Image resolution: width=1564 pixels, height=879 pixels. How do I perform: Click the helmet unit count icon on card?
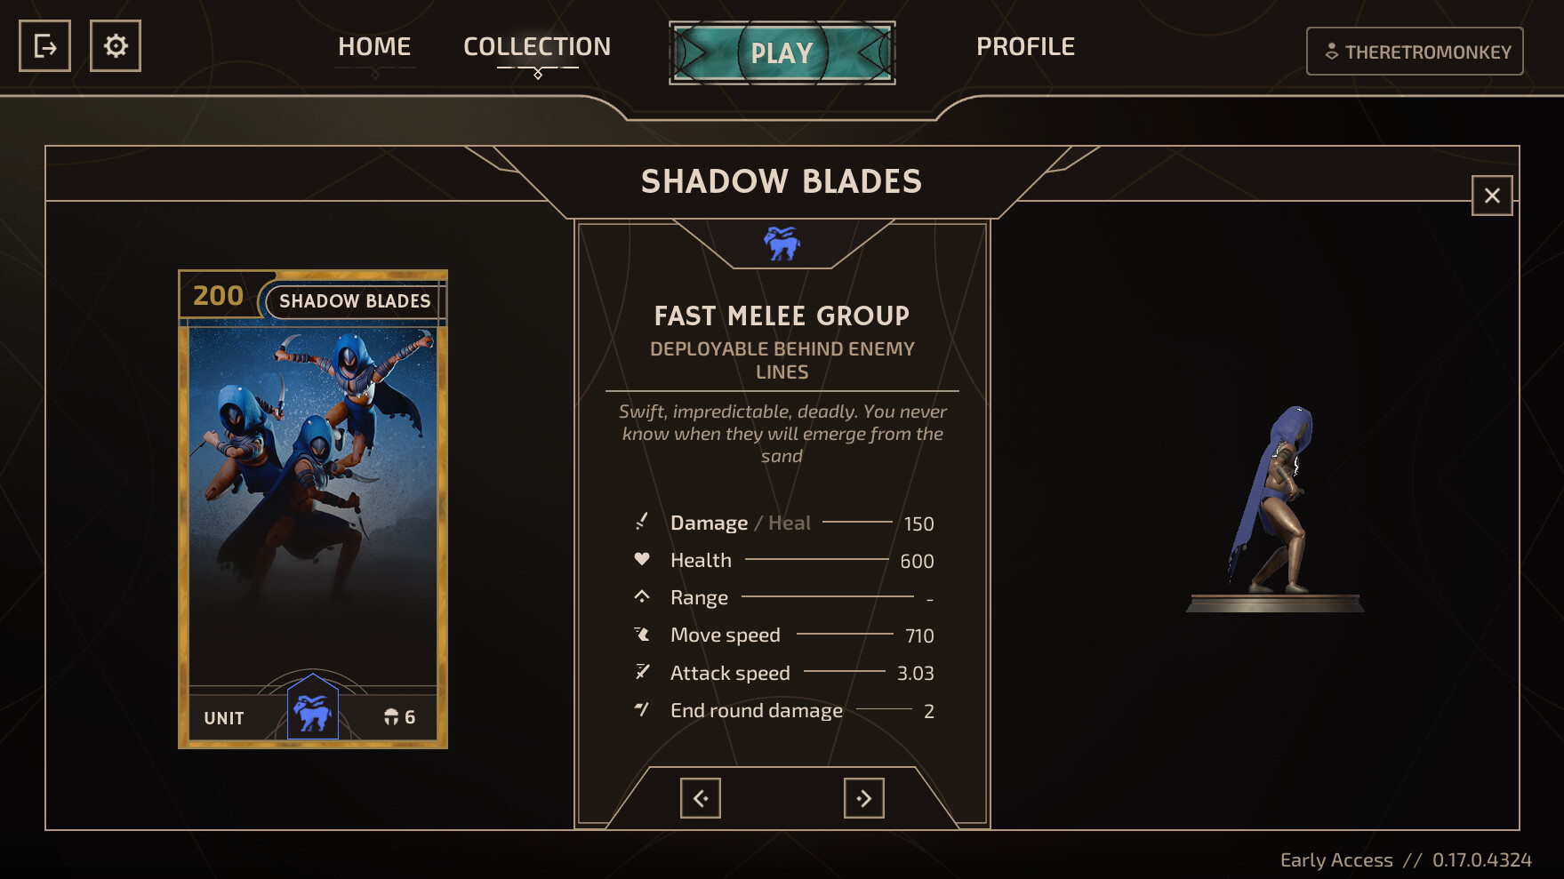[391, 717]
